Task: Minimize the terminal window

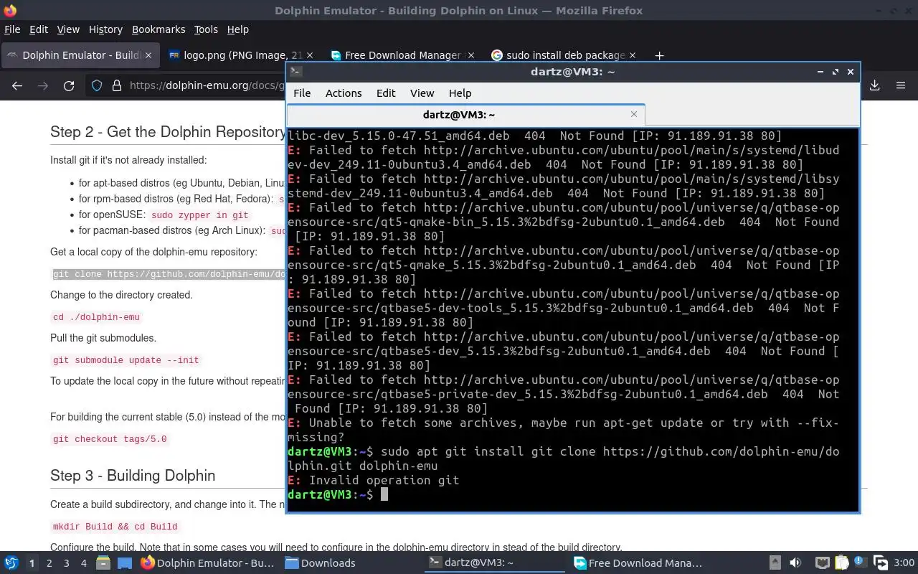Action: tap(820, 72)
